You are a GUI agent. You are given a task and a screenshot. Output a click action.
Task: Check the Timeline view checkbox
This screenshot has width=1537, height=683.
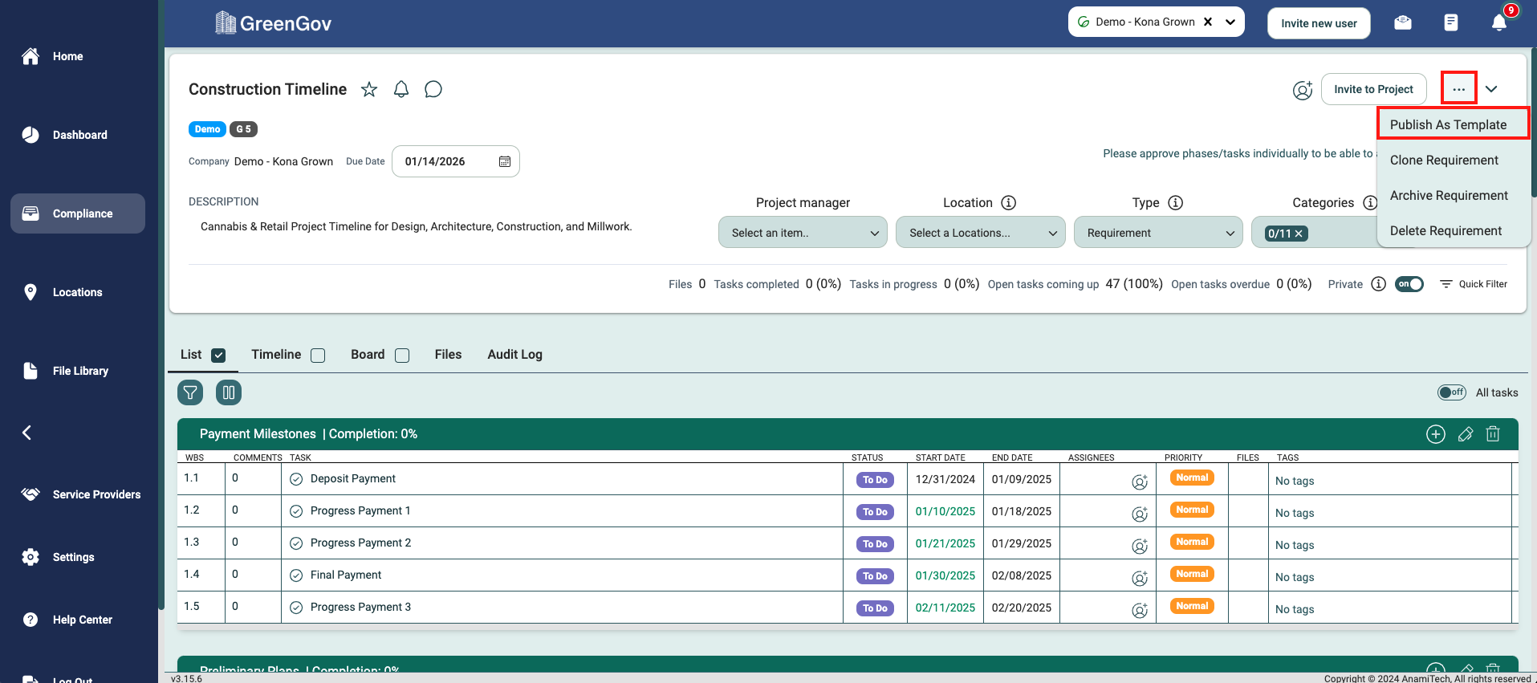[x=318, y=356]
